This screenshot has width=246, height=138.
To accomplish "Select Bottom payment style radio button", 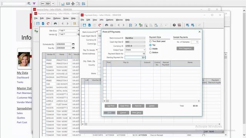I will click(x=150, y=53).
